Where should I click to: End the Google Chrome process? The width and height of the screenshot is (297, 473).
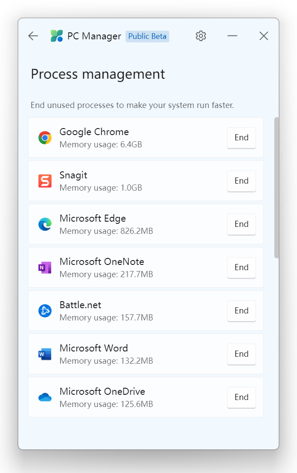pyautogui.click(x=242, y=138)
